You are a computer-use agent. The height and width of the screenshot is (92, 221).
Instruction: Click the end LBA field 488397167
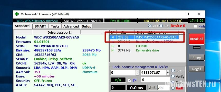tap(153, 73)
